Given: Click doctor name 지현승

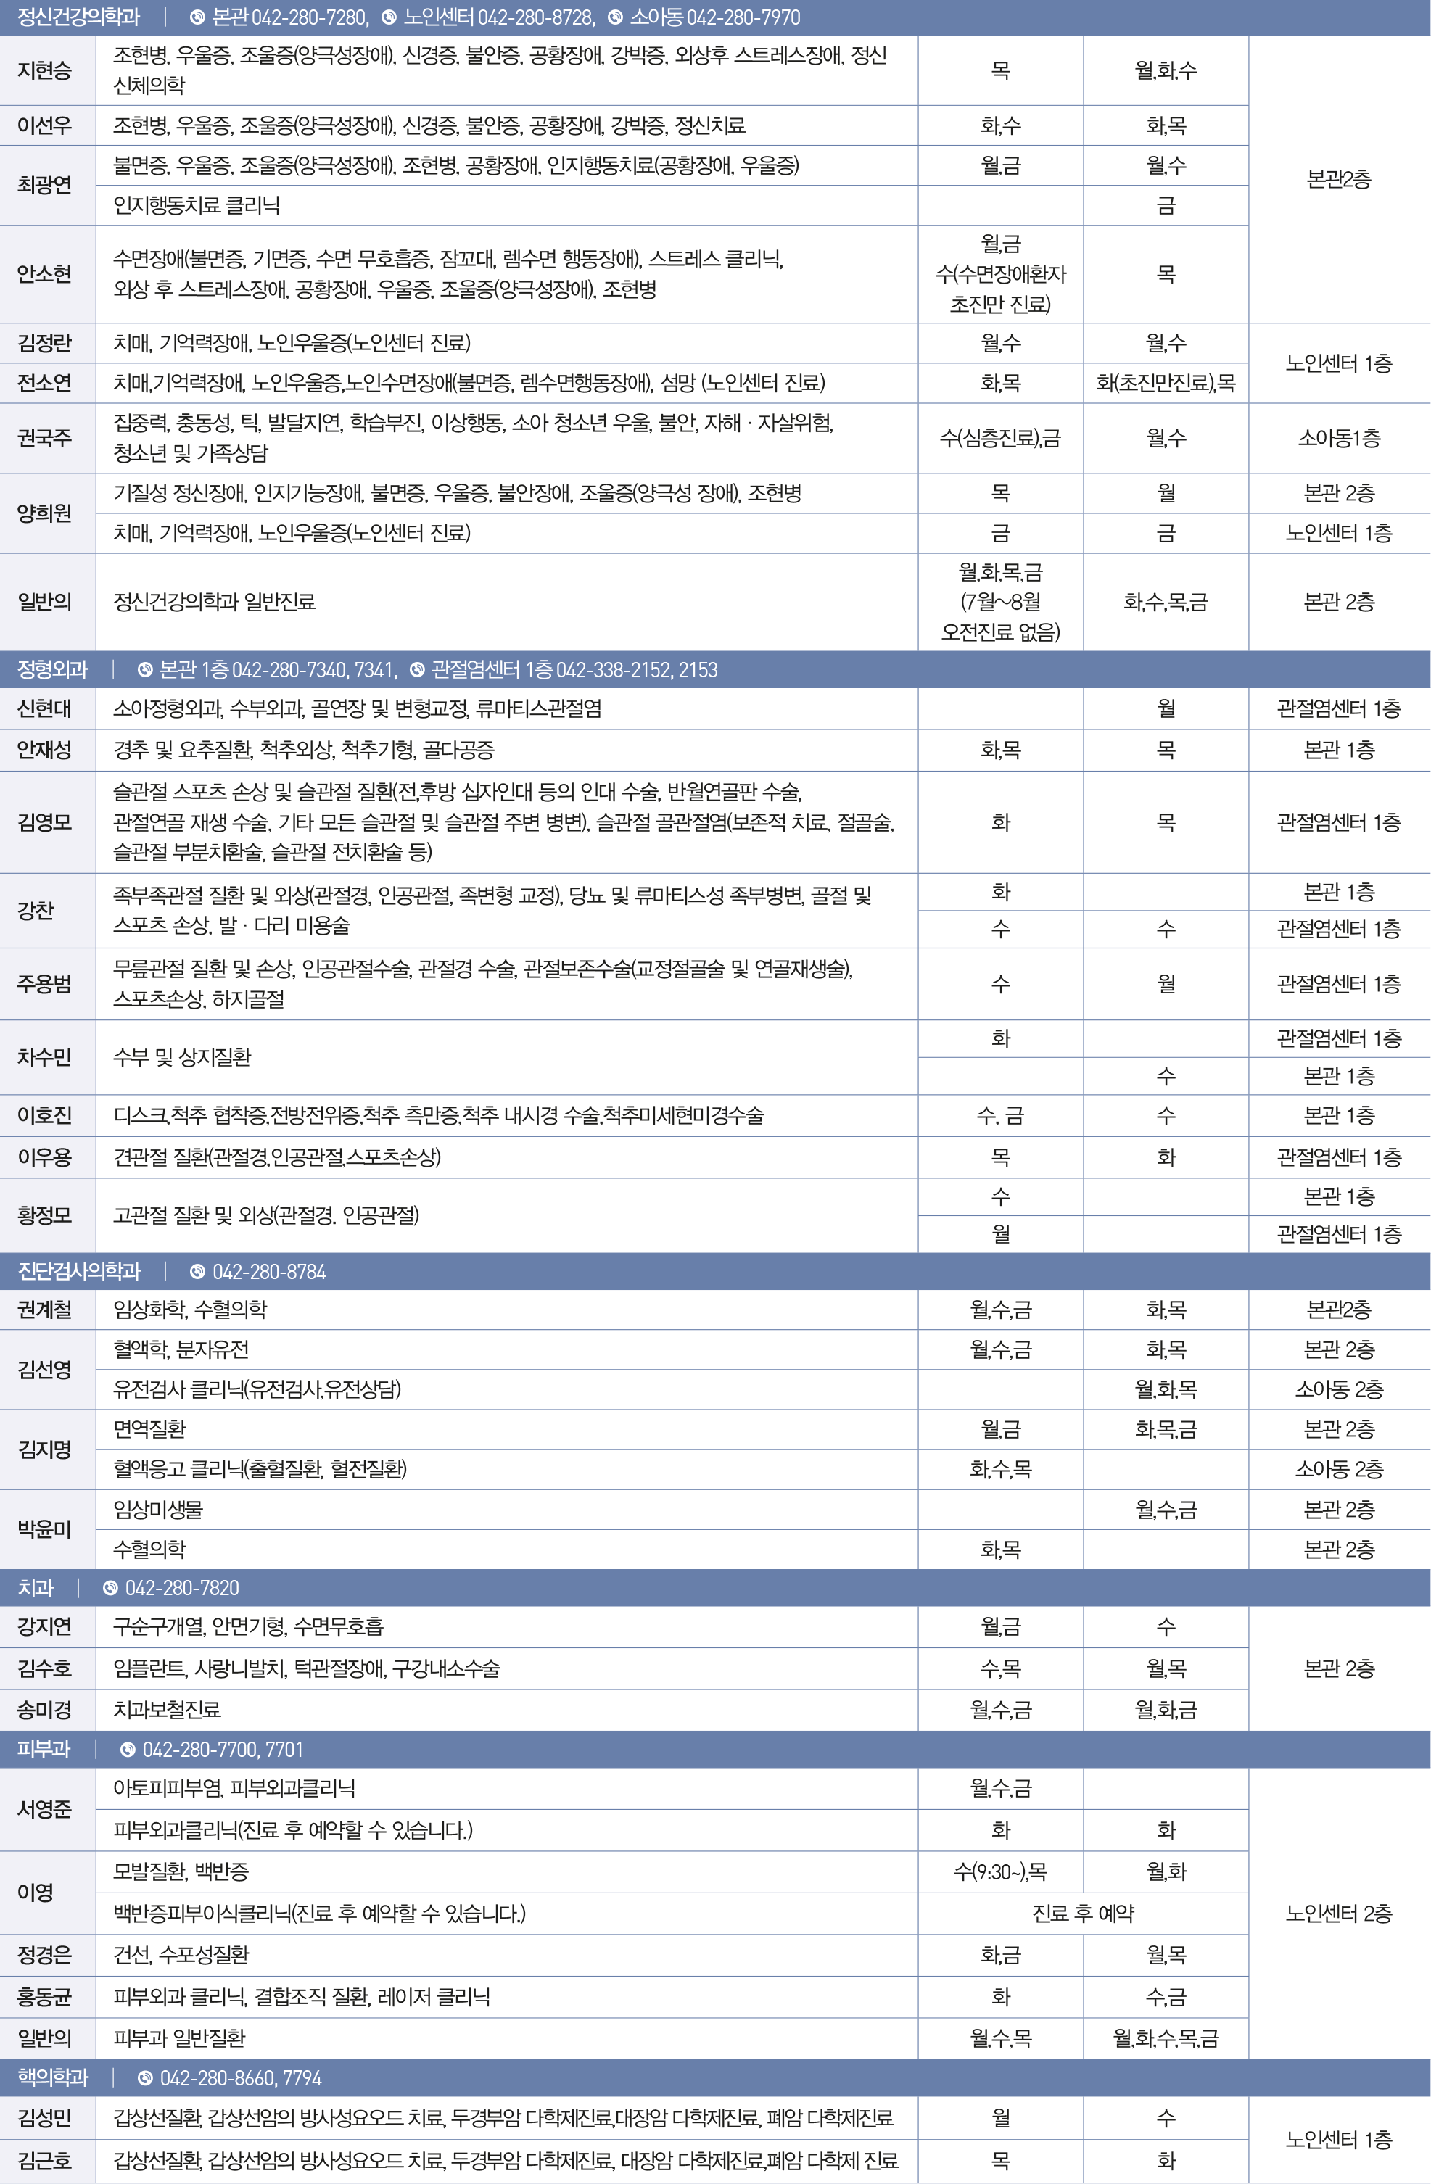Looking at the screenshot, I should [x=44, y=70].
